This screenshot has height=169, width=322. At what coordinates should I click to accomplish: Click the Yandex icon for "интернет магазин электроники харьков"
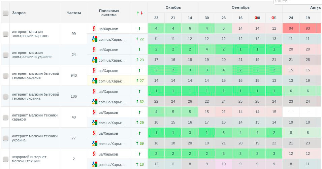[x=94, y=29]
